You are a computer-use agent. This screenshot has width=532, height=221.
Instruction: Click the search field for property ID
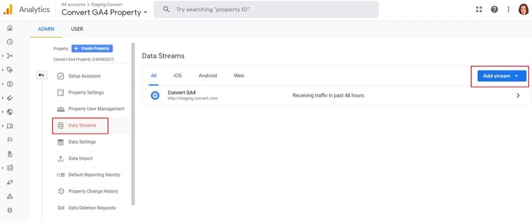coord(267,10)
